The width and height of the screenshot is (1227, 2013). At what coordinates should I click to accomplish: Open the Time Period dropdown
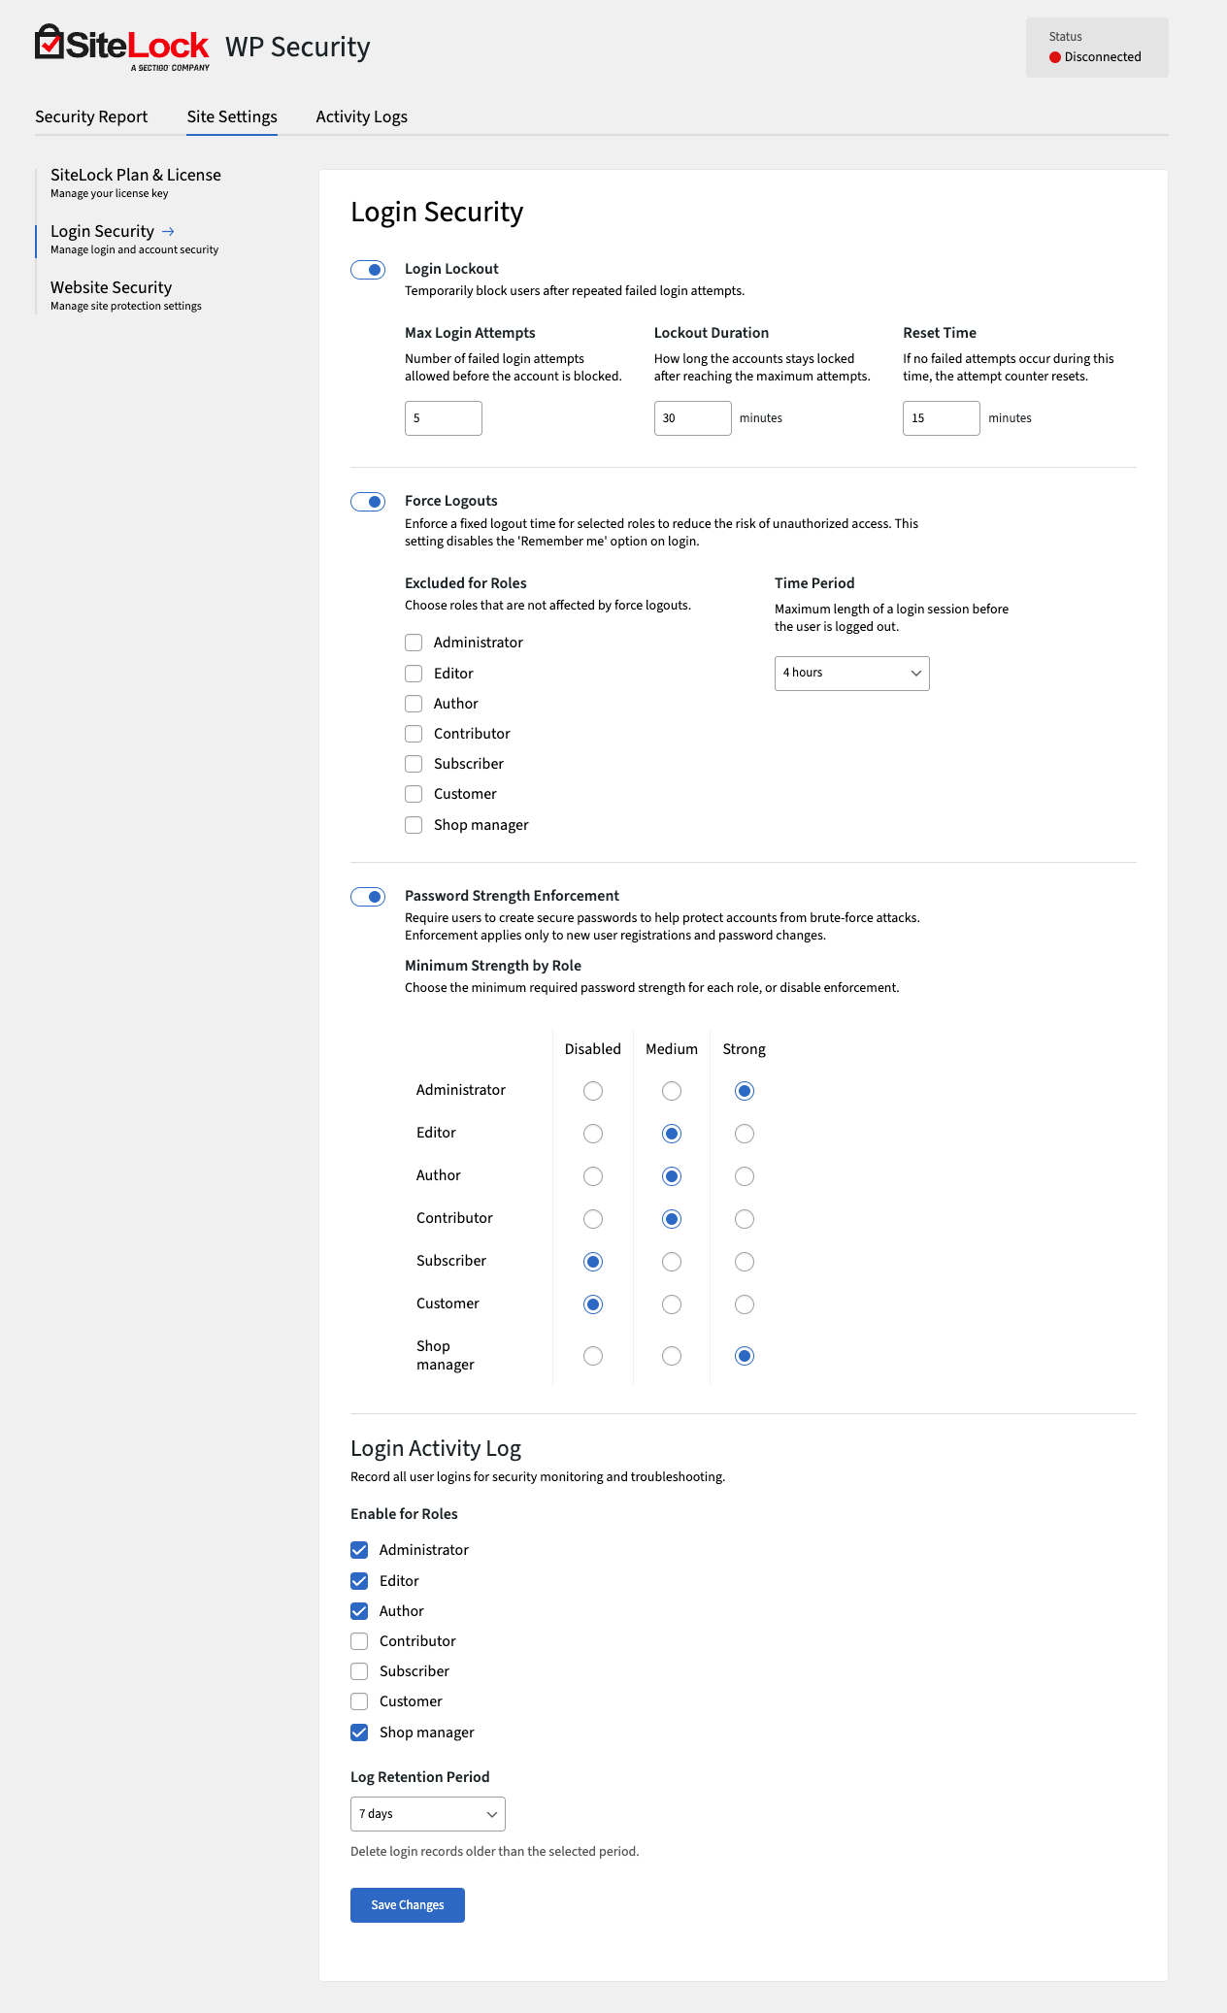[851, 674]
